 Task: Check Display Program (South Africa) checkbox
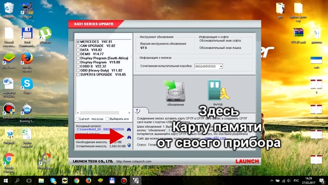(78, 58)
